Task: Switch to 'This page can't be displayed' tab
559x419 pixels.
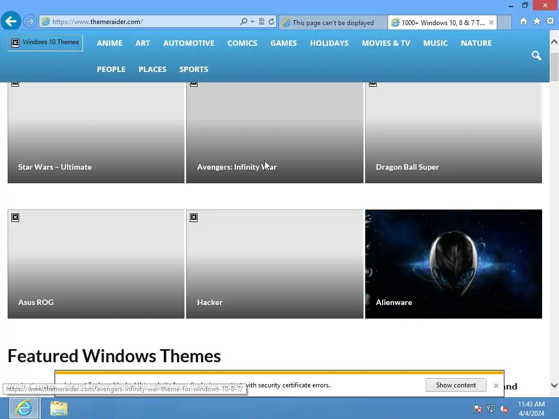Action: click(x=333, y=23)
